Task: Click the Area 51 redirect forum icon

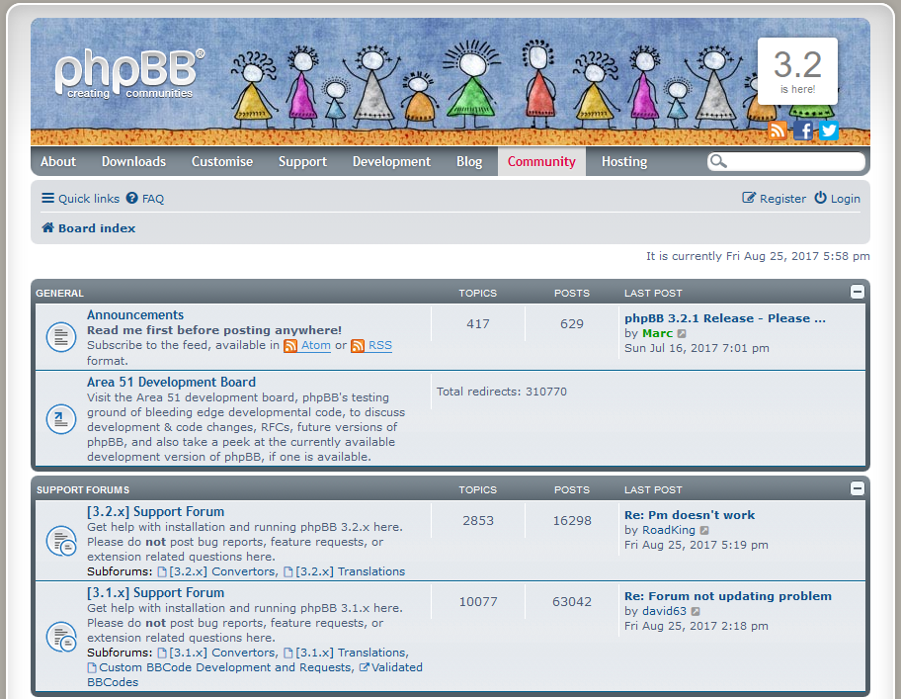Action: point(61,419)
